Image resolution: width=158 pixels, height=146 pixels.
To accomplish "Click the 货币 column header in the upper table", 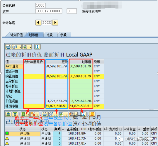I will 99,62.
